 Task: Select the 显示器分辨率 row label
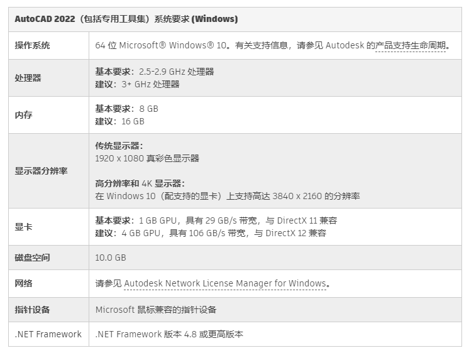point(41,171)
